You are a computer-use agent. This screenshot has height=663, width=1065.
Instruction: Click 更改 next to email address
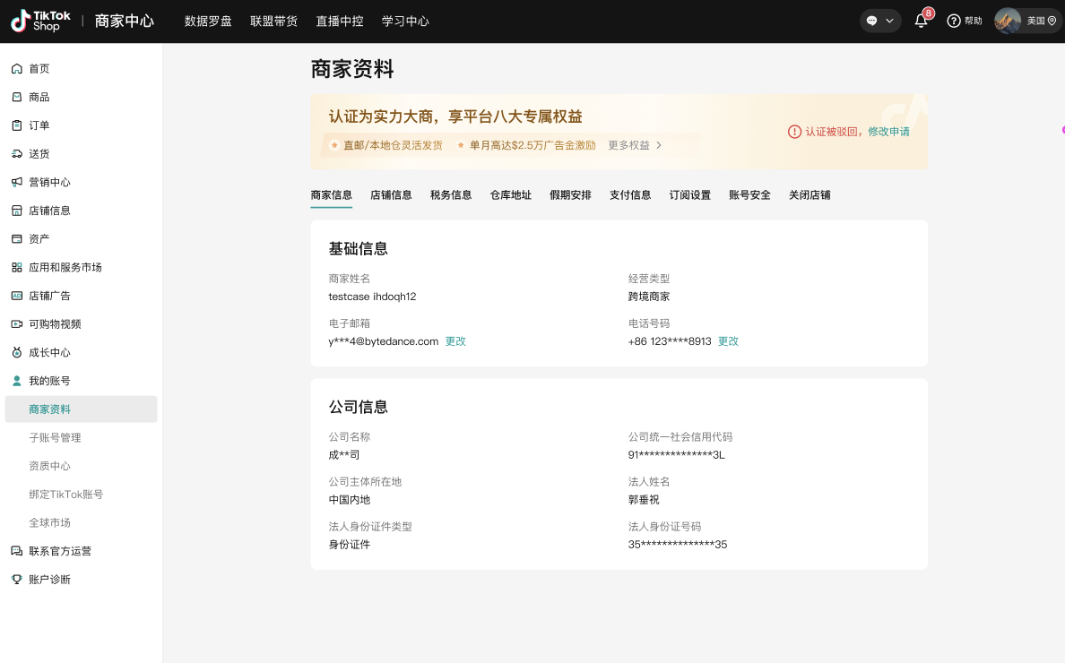pyautogui.click(x=455, y=341)
